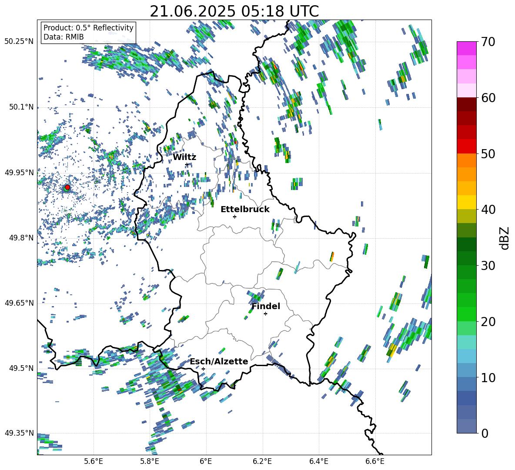Click the Ettelbruck city label
This screenshot has height=470, width=515.
[x=245, y=210]
